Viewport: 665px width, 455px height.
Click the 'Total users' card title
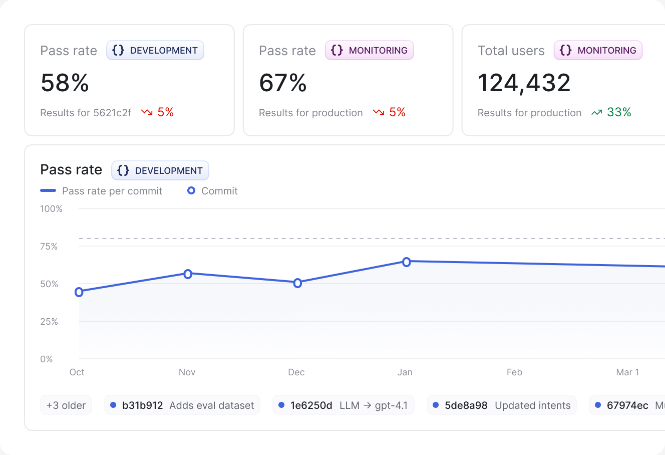(511, 51)
